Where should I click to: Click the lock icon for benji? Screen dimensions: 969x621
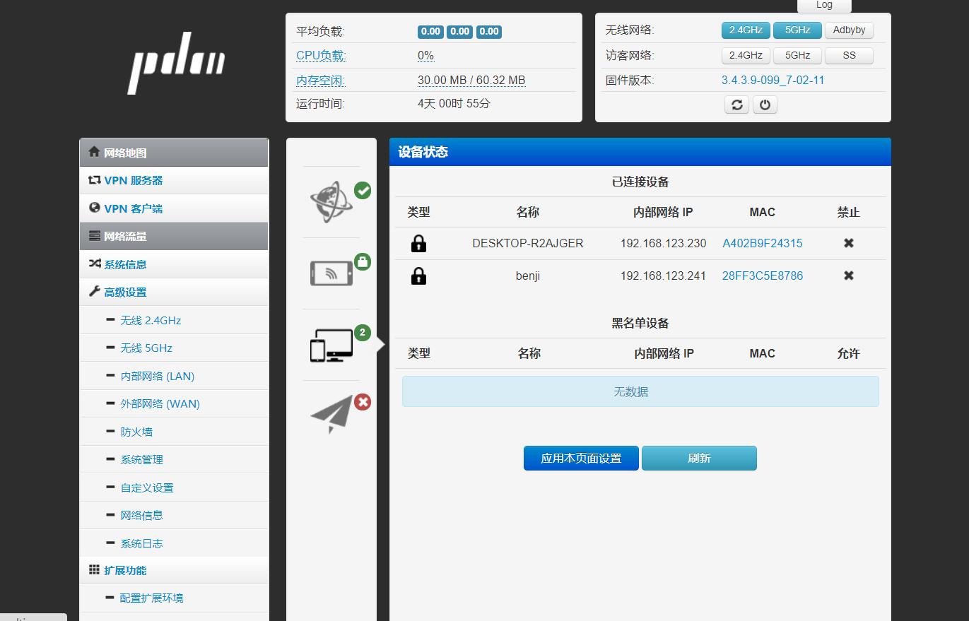click(418, 276)
